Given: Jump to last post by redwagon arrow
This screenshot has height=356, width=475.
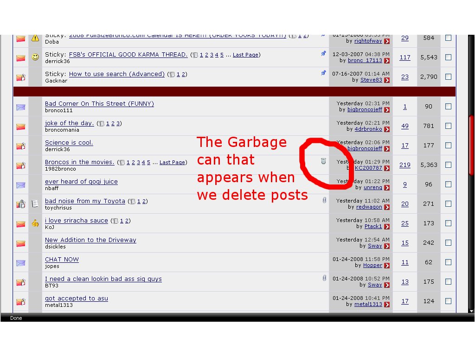Looking at the screenshot, I should [387, 207].
